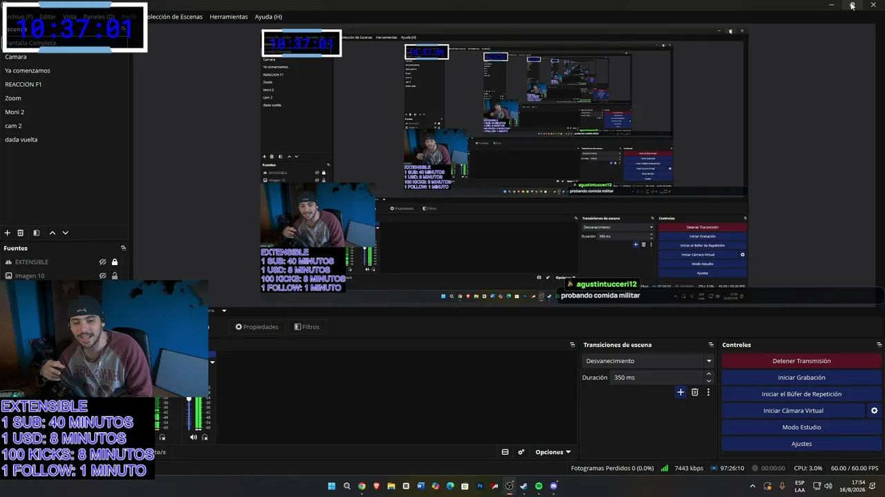Undock the audio mixer panel

(572, 344)
